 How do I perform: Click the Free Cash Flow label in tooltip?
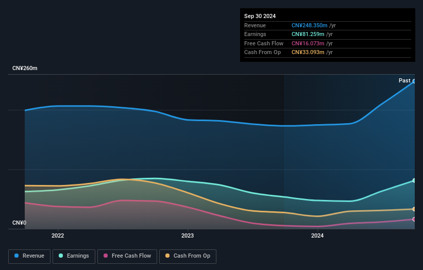[264, 43]
